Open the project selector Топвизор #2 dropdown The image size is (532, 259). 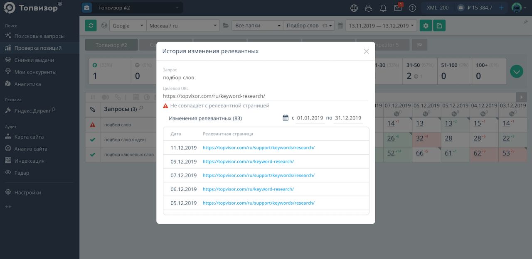[x=132, y=7]
